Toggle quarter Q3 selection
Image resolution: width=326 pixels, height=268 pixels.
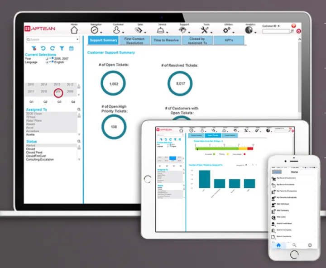[59, 102]
